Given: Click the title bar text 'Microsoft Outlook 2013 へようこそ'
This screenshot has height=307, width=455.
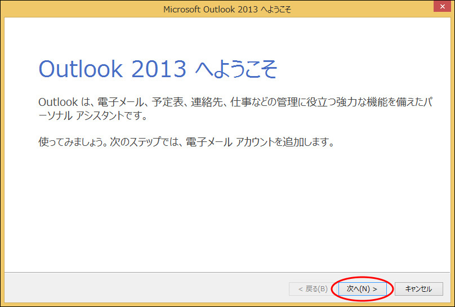Looking at the screenshot, I should 227,9.
